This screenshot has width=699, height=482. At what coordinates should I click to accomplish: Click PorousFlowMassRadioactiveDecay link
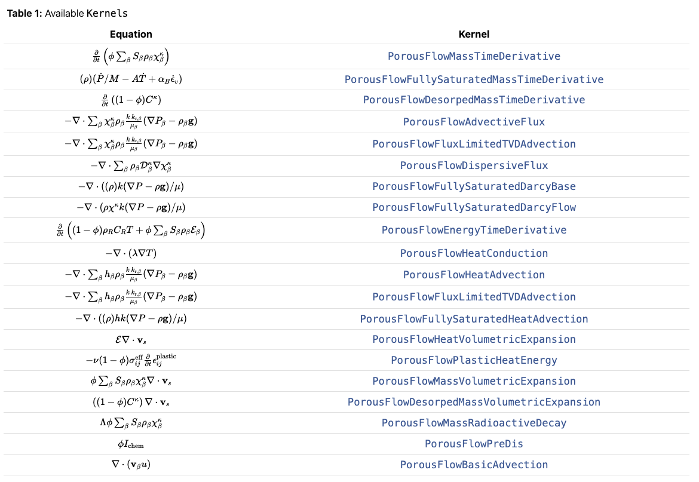(x=474, y=423)
